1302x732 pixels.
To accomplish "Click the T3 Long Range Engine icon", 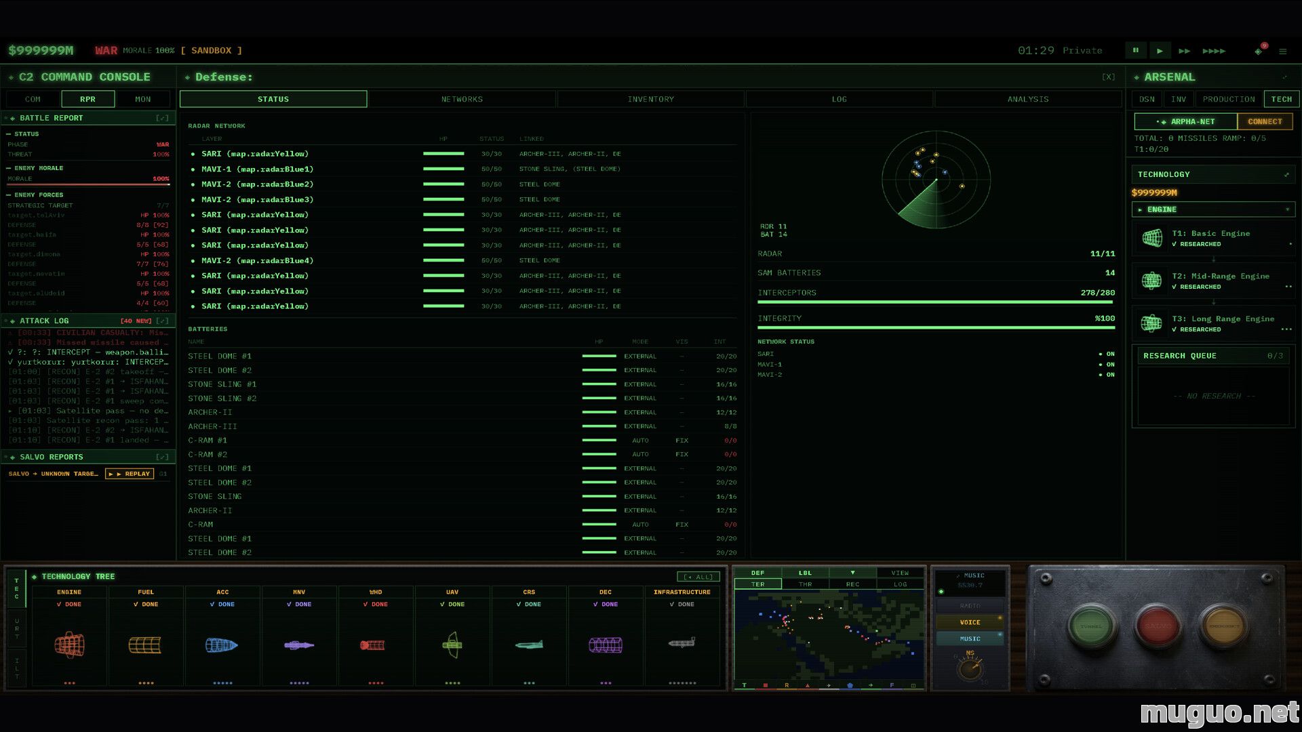I will (x=1151, y=323).
